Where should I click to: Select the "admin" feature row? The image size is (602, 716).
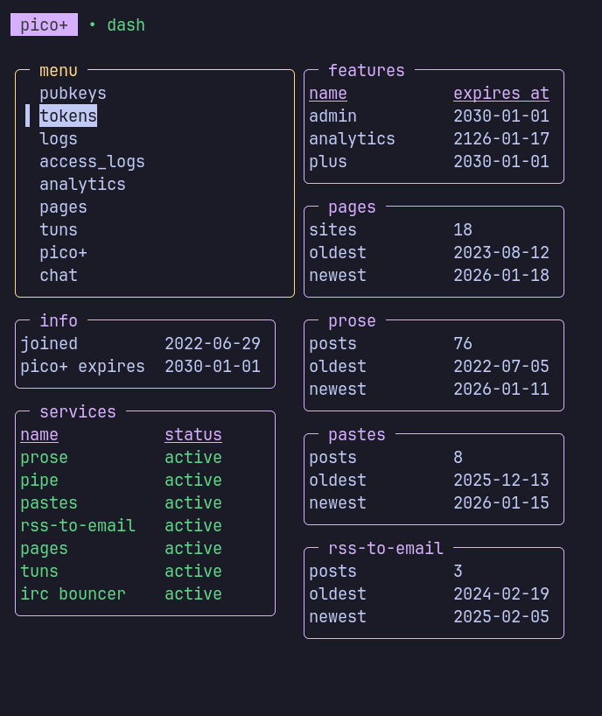click(x=333, y=116)
